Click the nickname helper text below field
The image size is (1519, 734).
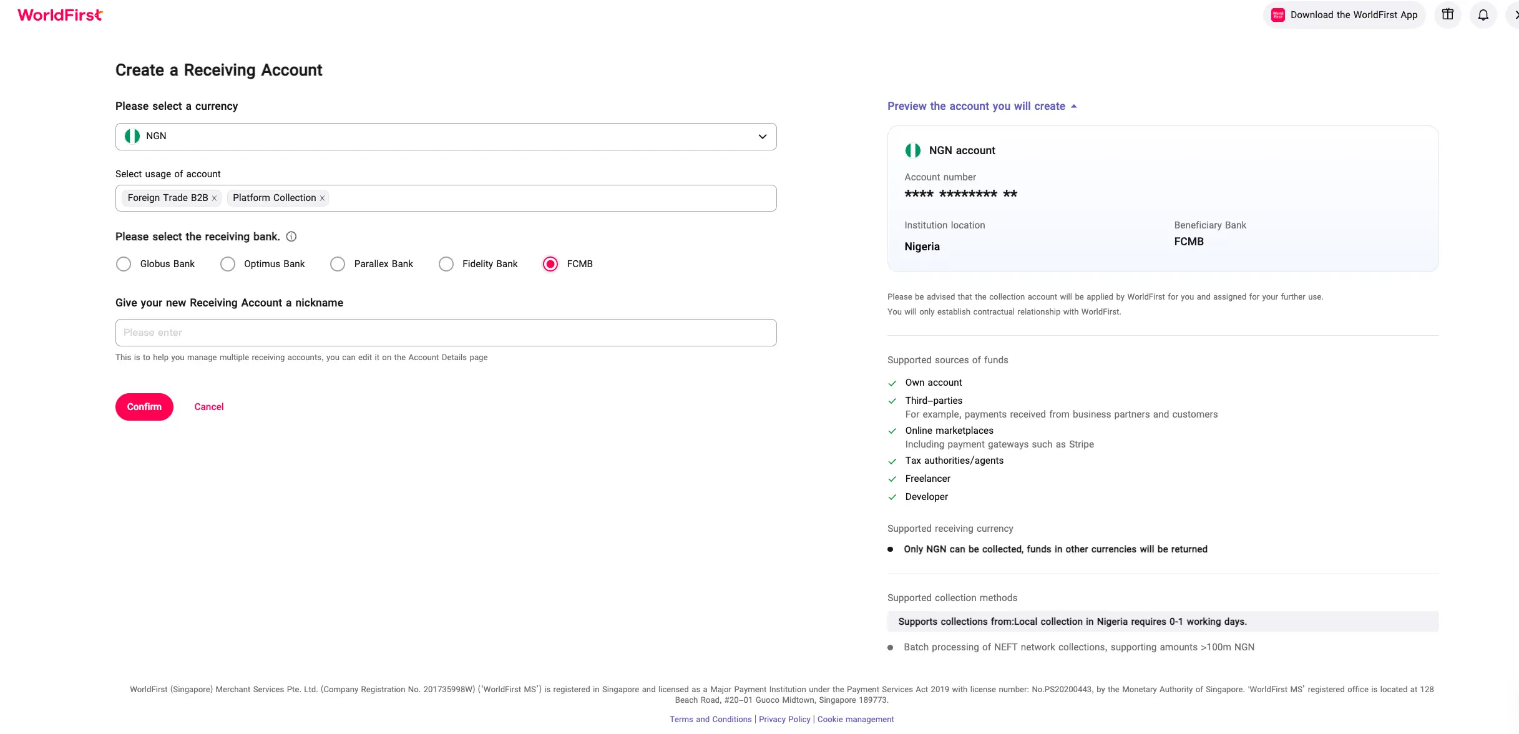click(x=301, y=358)
